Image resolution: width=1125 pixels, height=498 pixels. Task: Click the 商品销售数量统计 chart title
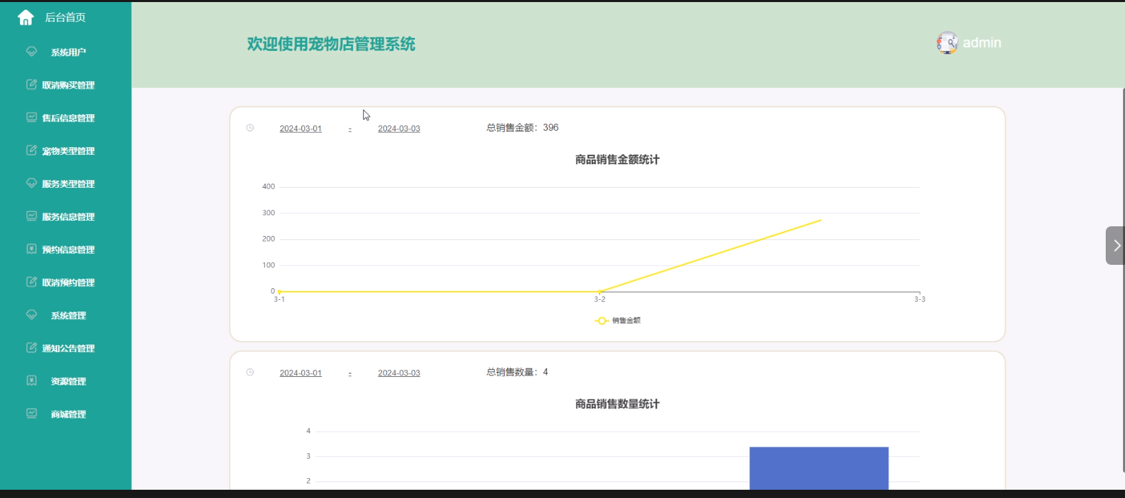tap(617, 404)
